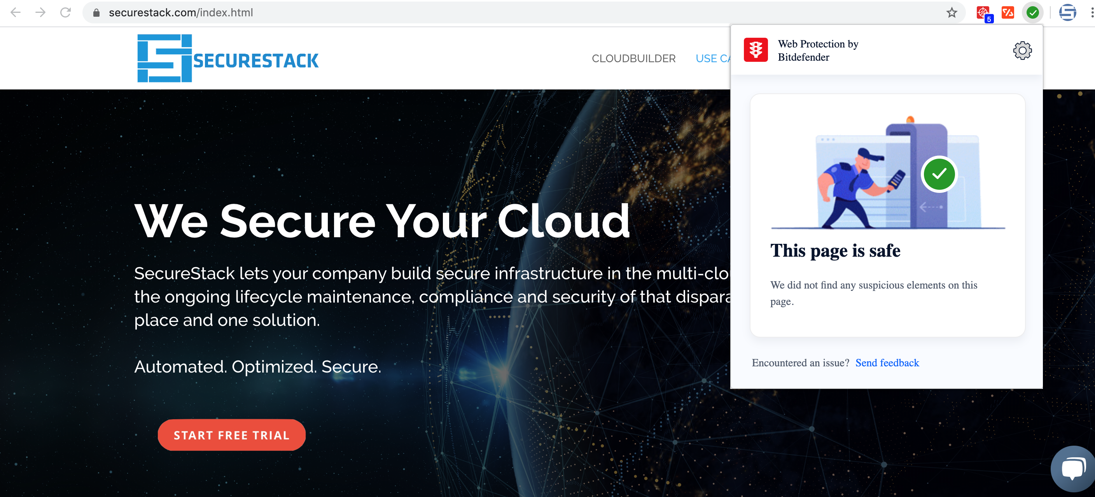Image resolution: width=1095 pixels, height=497 pixels.
Task: Click the 'This page is safe' heading
Action: (x=835, y=251)
